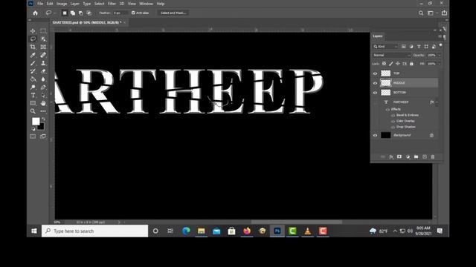Select the Pen tool
476x267 pixels.
point(43,88)
